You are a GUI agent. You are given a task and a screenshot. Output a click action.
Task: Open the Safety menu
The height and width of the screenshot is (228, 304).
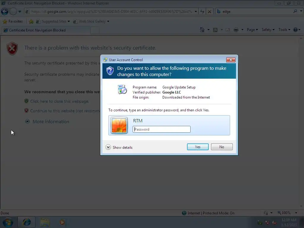(268, 30)
